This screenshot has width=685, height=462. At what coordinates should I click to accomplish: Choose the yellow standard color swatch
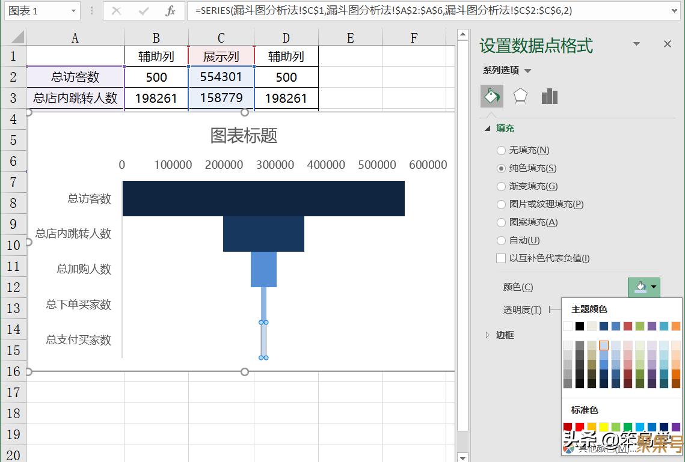[x=604, y=427]
